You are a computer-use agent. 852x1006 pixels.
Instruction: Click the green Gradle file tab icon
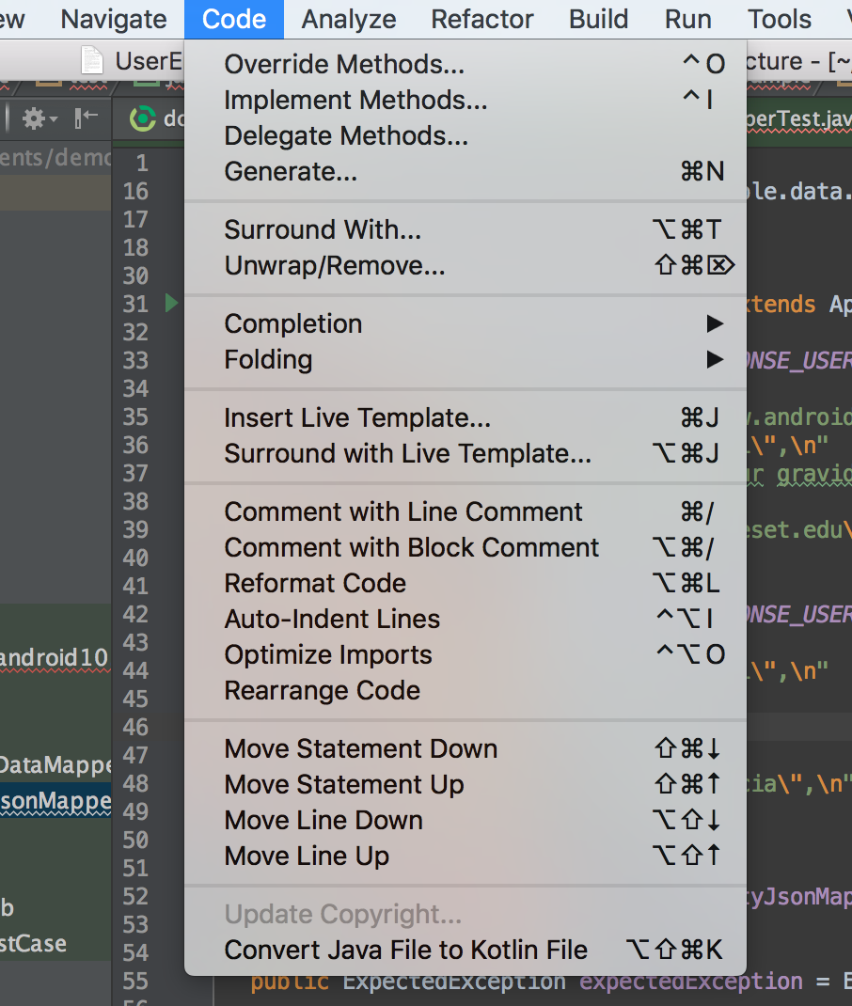143,118
